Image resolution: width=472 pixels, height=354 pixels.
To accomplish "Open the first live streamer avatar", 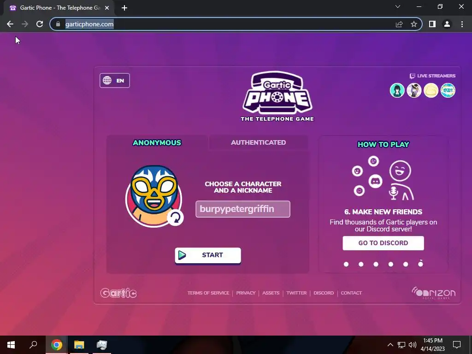I will click(397, 90).
